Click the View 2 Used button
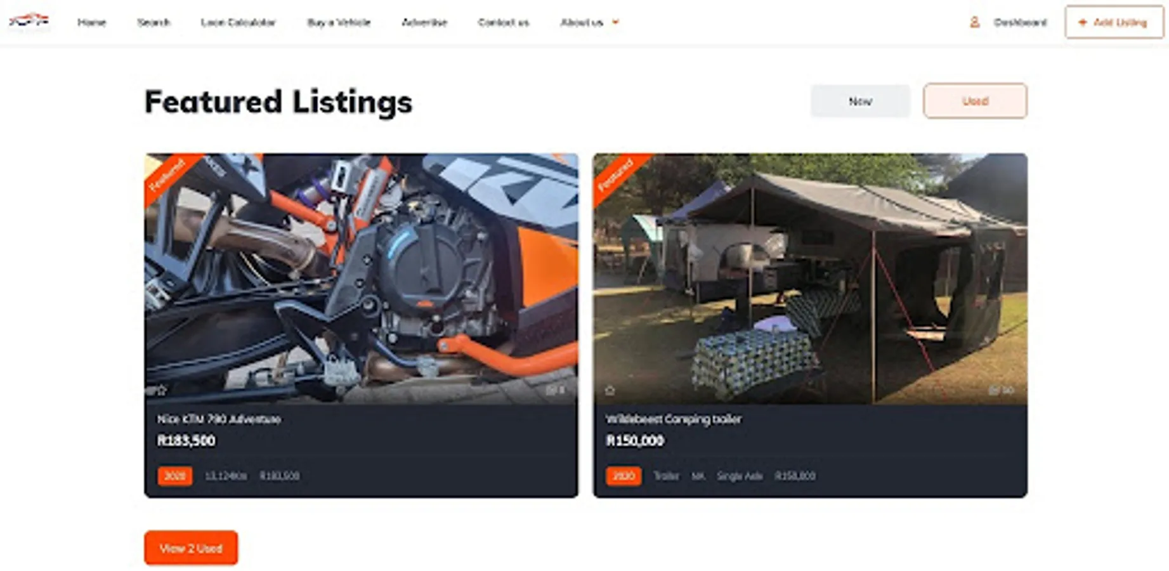The image size is (1169, 571). coord(191,548)
